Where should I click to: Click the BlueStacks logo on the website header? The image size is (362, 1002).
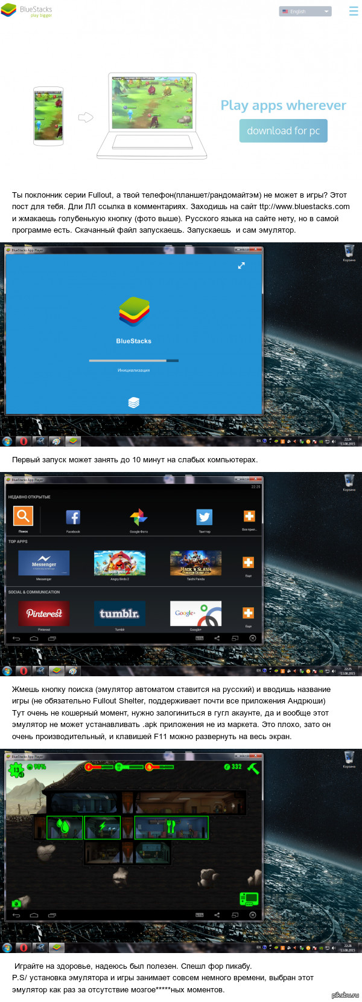(27, 11)
